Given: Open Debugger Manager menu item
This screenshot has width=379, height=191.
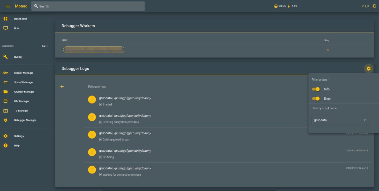Looking at the screenshot, I should pos(25,120).
